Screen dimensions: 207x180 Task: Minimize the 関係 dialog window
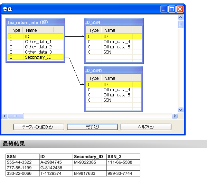click(164, 9)
